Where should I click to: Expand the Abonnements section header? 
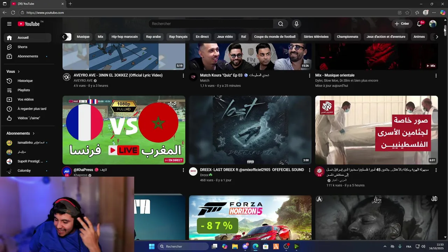tap(21, 133)
